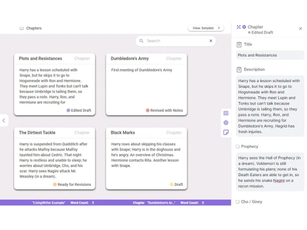The width and height of the screenshot is (307, 230).
Task: Open the sticky note side icon
Action: coord(226,132)
